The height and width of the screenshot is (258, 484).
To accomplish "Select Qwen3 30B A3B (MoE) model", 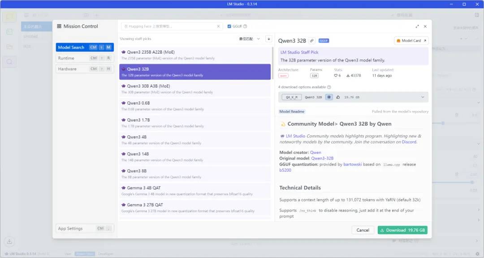I will pos(195,89).
